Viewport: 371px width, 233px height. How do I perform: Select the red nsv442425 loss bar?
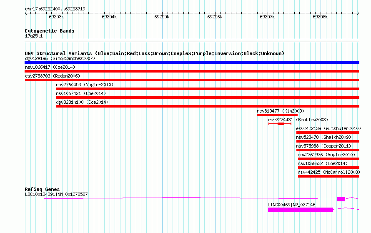pyautogui.click(x=328, y=176)
